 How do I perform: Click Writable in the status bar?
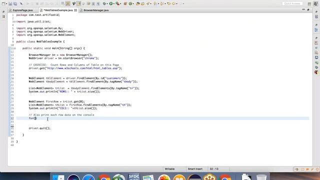169,169
